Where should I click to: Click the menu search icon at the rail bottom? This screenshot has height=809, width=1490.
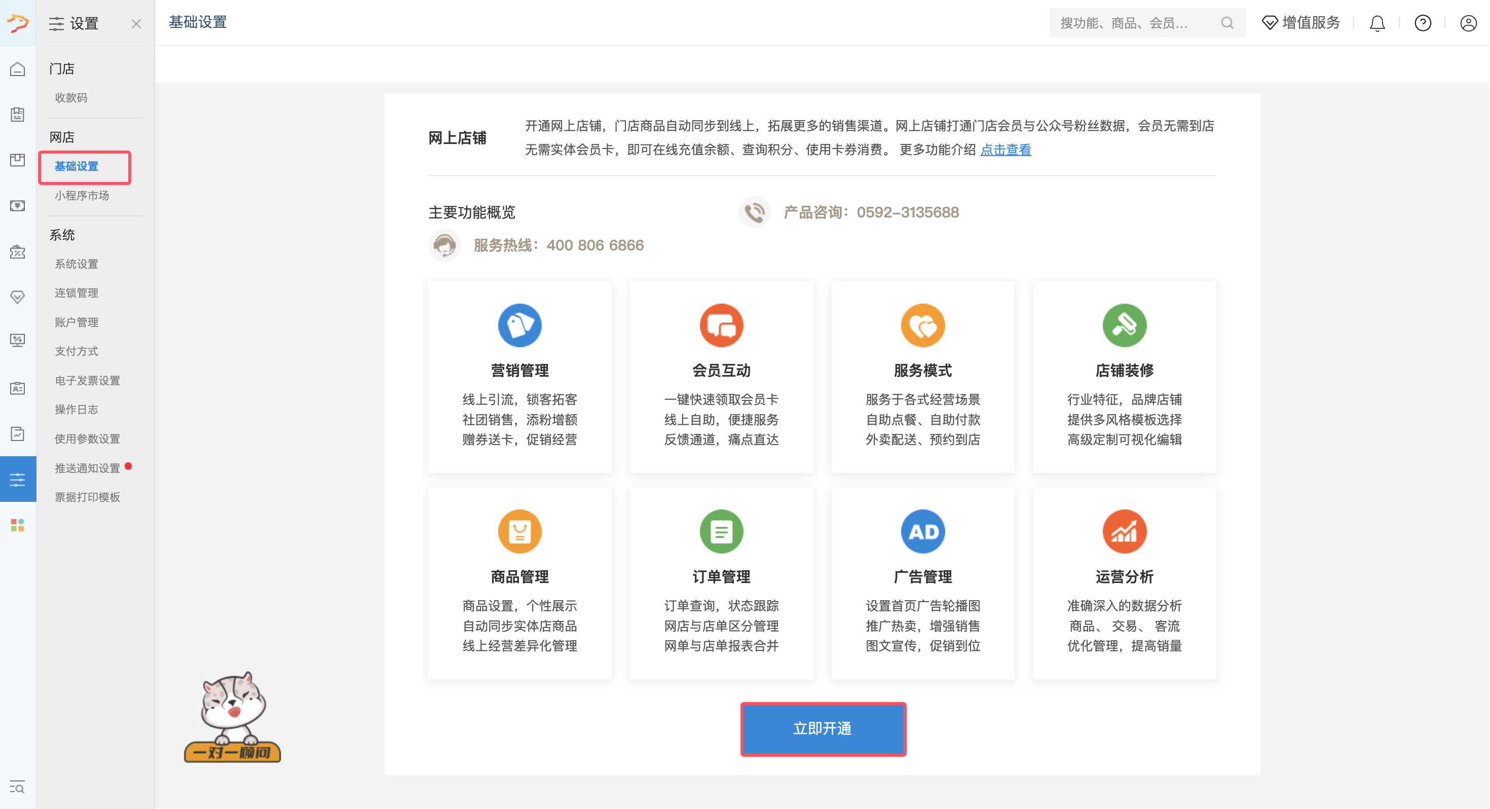pyautogui.click(x=17, y=788)
